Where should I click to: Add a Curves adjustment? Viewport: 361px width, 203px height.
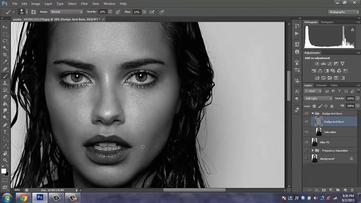click(329, 64)
